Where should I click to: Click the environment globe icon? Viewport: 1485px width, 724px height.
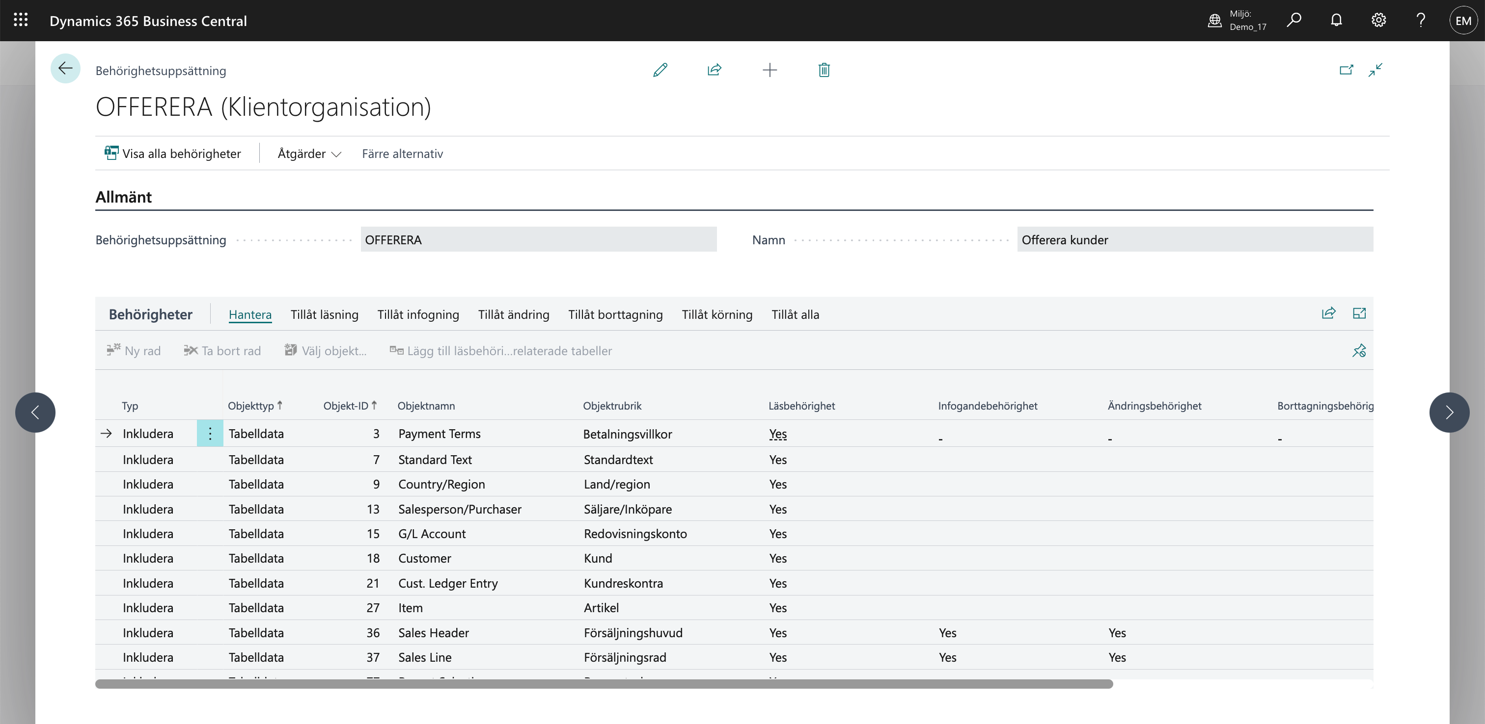pyautogui.click(x=1214, y=20)
